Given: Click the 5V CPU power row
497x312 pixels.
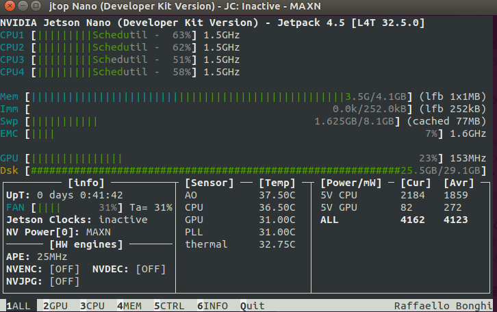Looking at the screenshot, I should coord(394,196).
